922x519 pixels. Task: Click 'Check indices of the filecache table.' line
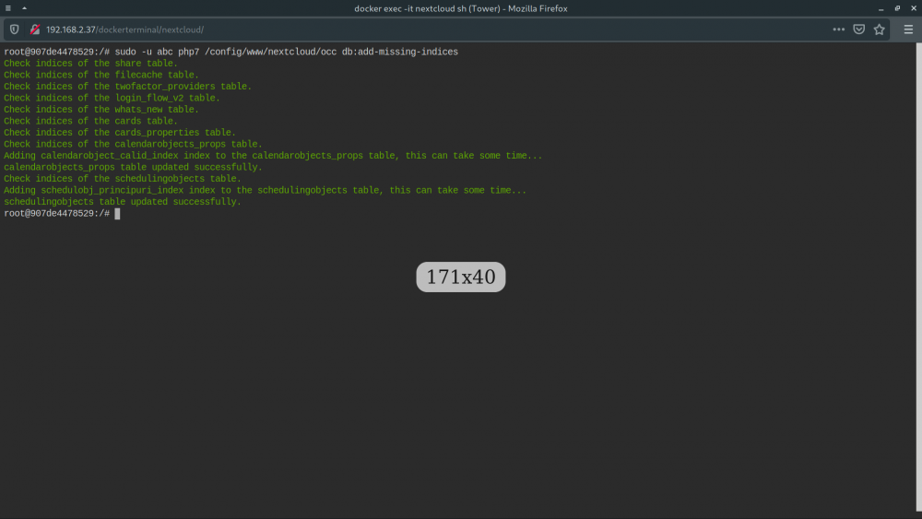101,75
